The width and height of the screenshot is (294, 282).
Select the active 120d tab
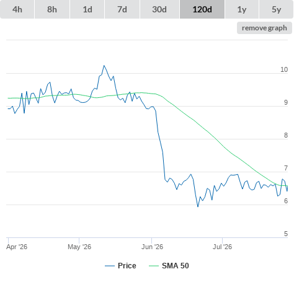pos(202,9)
